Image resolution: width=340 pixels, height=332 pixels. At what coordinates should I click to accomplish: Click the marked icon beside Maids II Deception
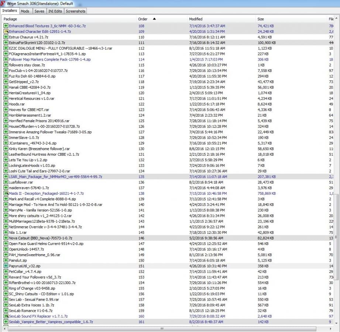(x=6, y=193)
